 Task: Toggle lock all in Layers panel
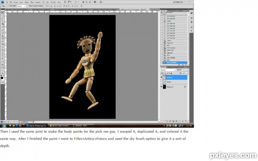[171, 73]
